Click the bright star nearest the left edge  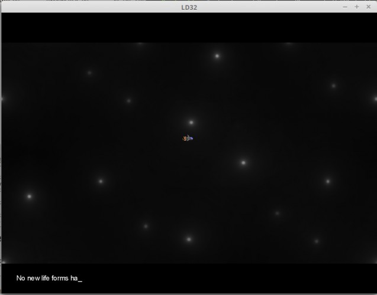coord(30,196)
